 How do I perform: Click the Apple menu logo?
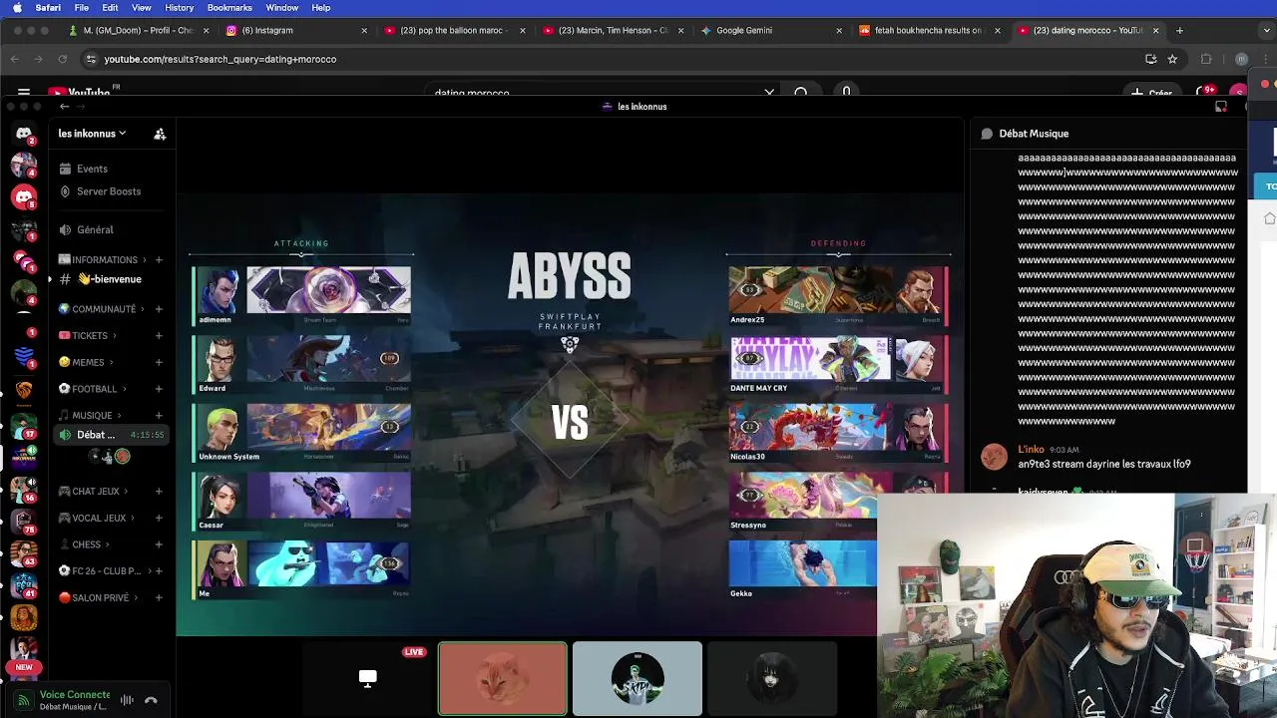pos(18,8)
